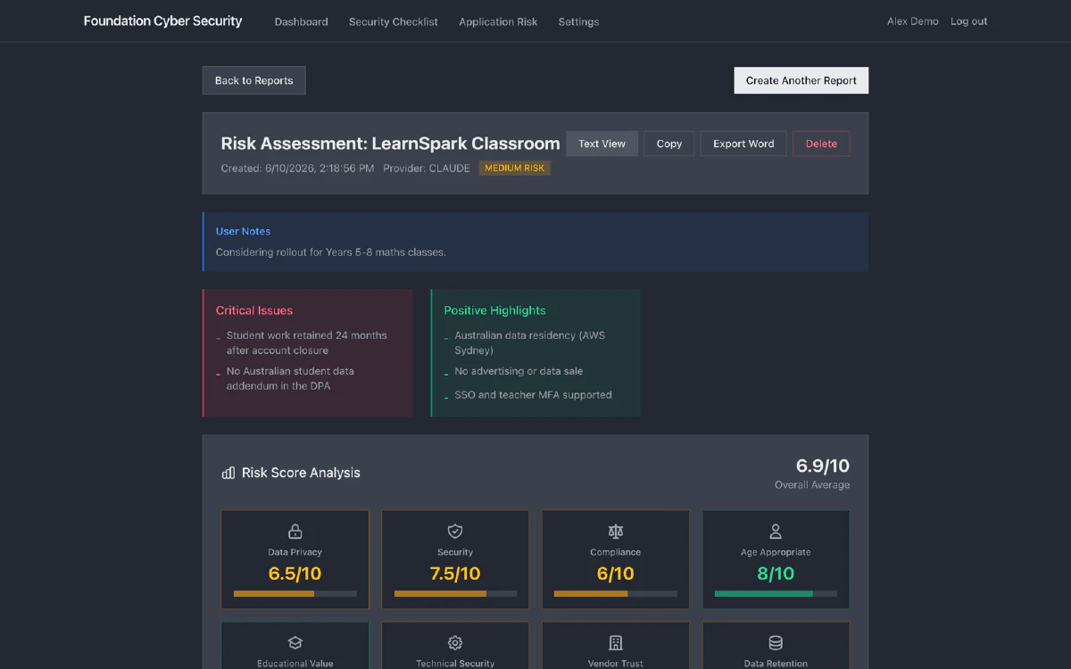Click the Overall Average label
1071x669 pixels.
[812, 484]
